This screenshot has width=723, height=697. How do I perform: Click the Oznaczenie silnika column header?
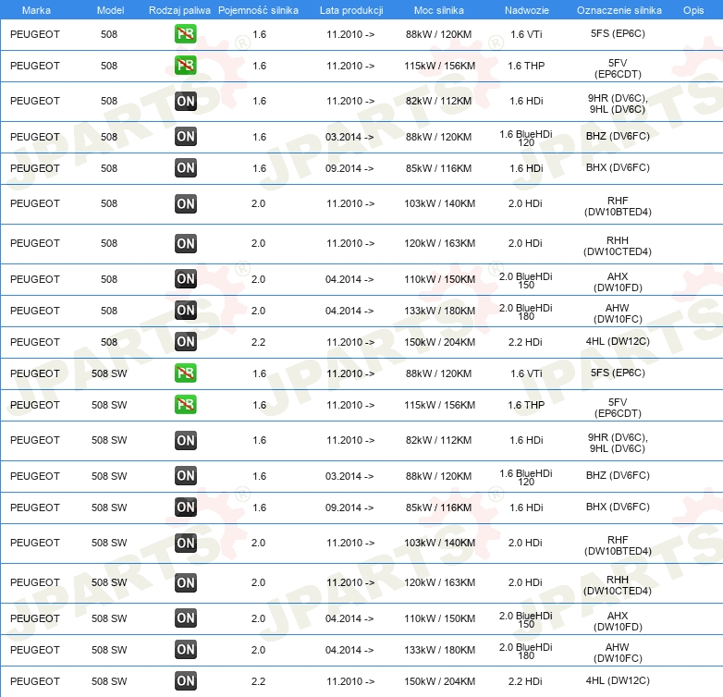(619, 10)
